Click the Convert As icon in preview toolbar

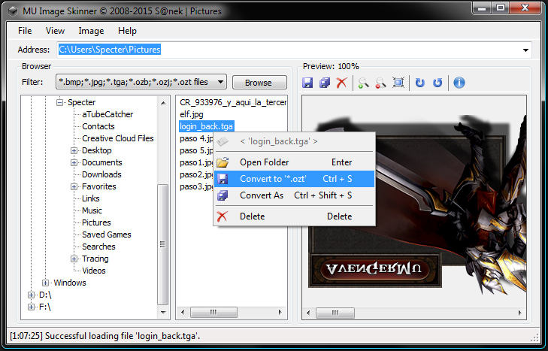[x=325, y=83]
